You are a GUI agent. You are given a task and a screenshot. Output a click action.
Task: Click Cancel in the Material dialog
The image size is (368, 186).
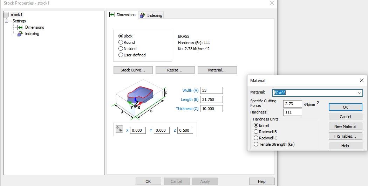click(346, 117)
